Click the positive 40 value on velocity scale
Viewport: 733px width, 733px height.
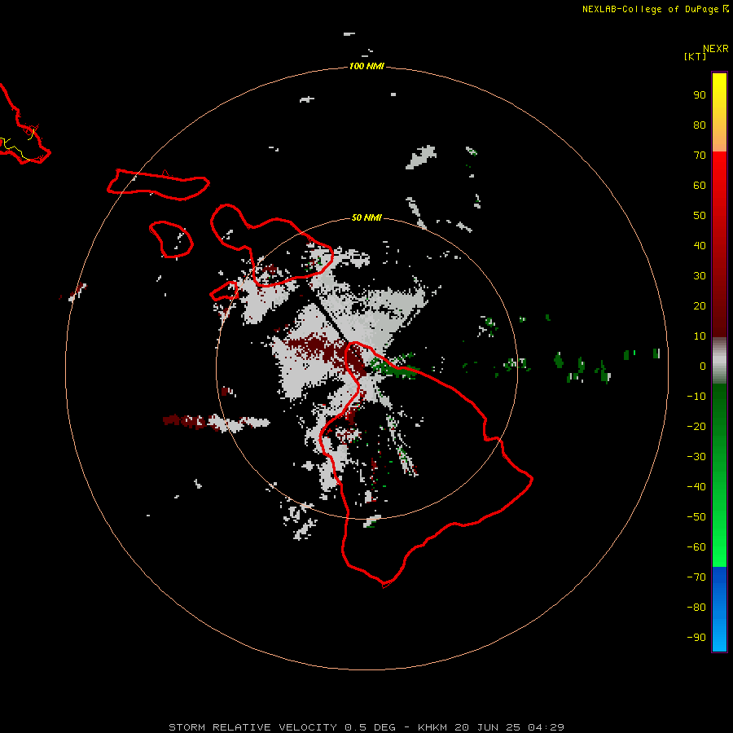point(700,246)
